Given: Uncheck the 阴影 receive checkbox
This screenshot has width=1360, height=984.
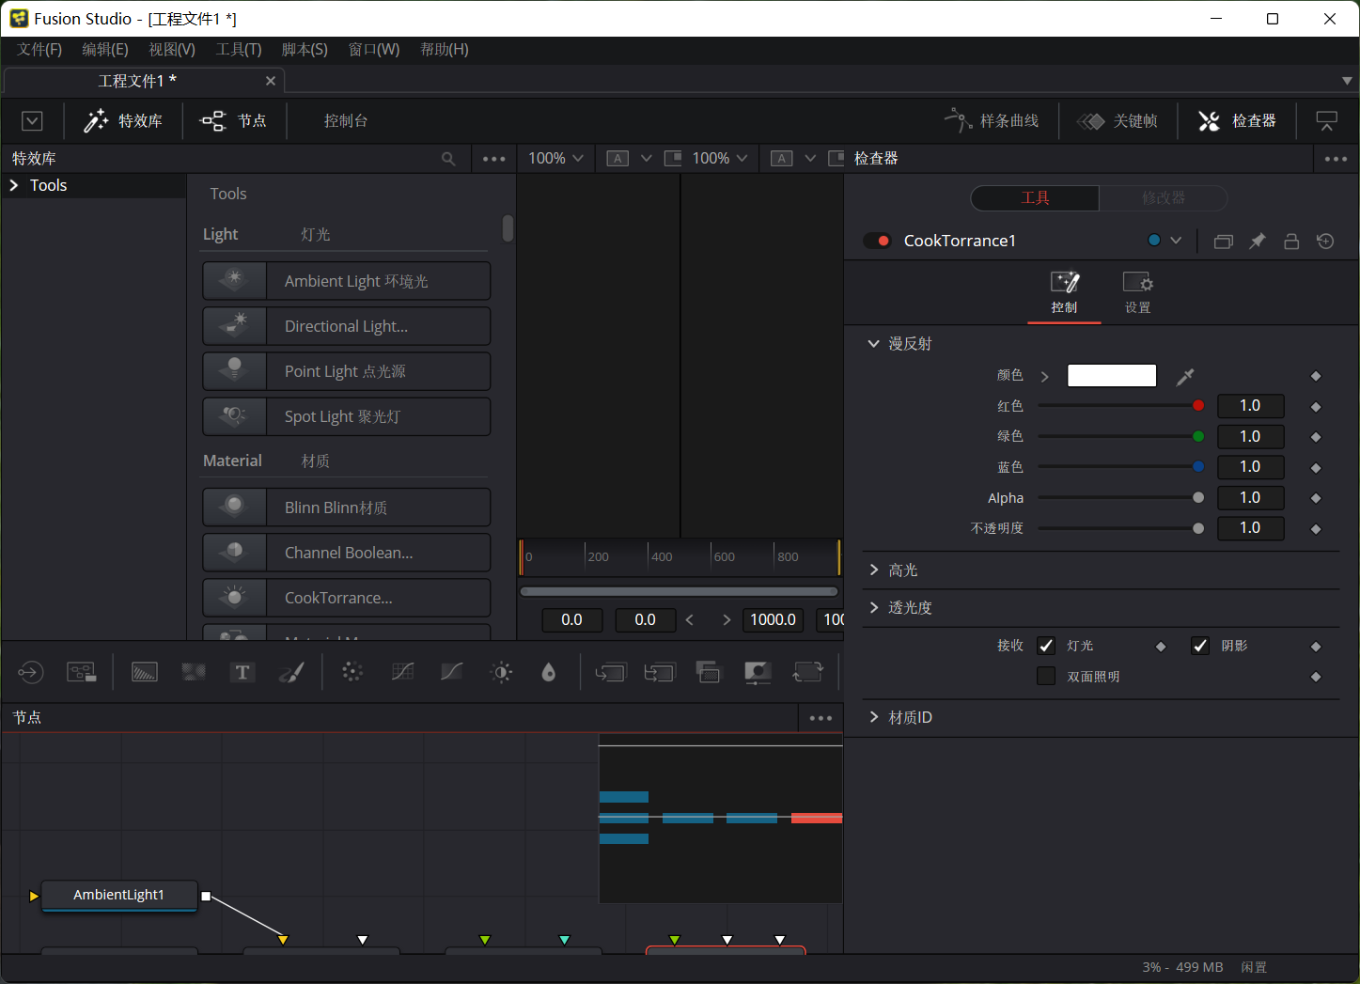Looking at the screenshot, I should coord(1200,646).
